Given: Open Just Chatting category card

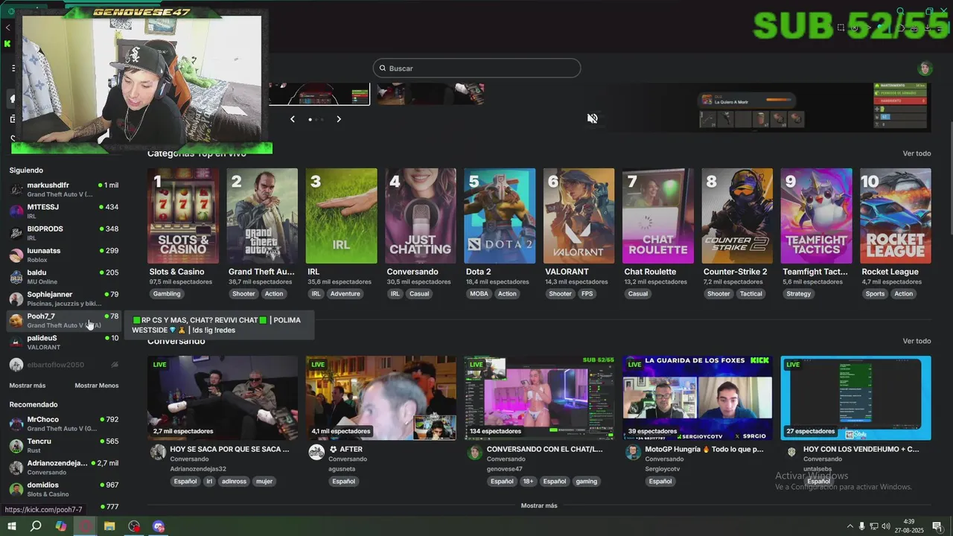Looking at the screenshot, I should point(421,216).
